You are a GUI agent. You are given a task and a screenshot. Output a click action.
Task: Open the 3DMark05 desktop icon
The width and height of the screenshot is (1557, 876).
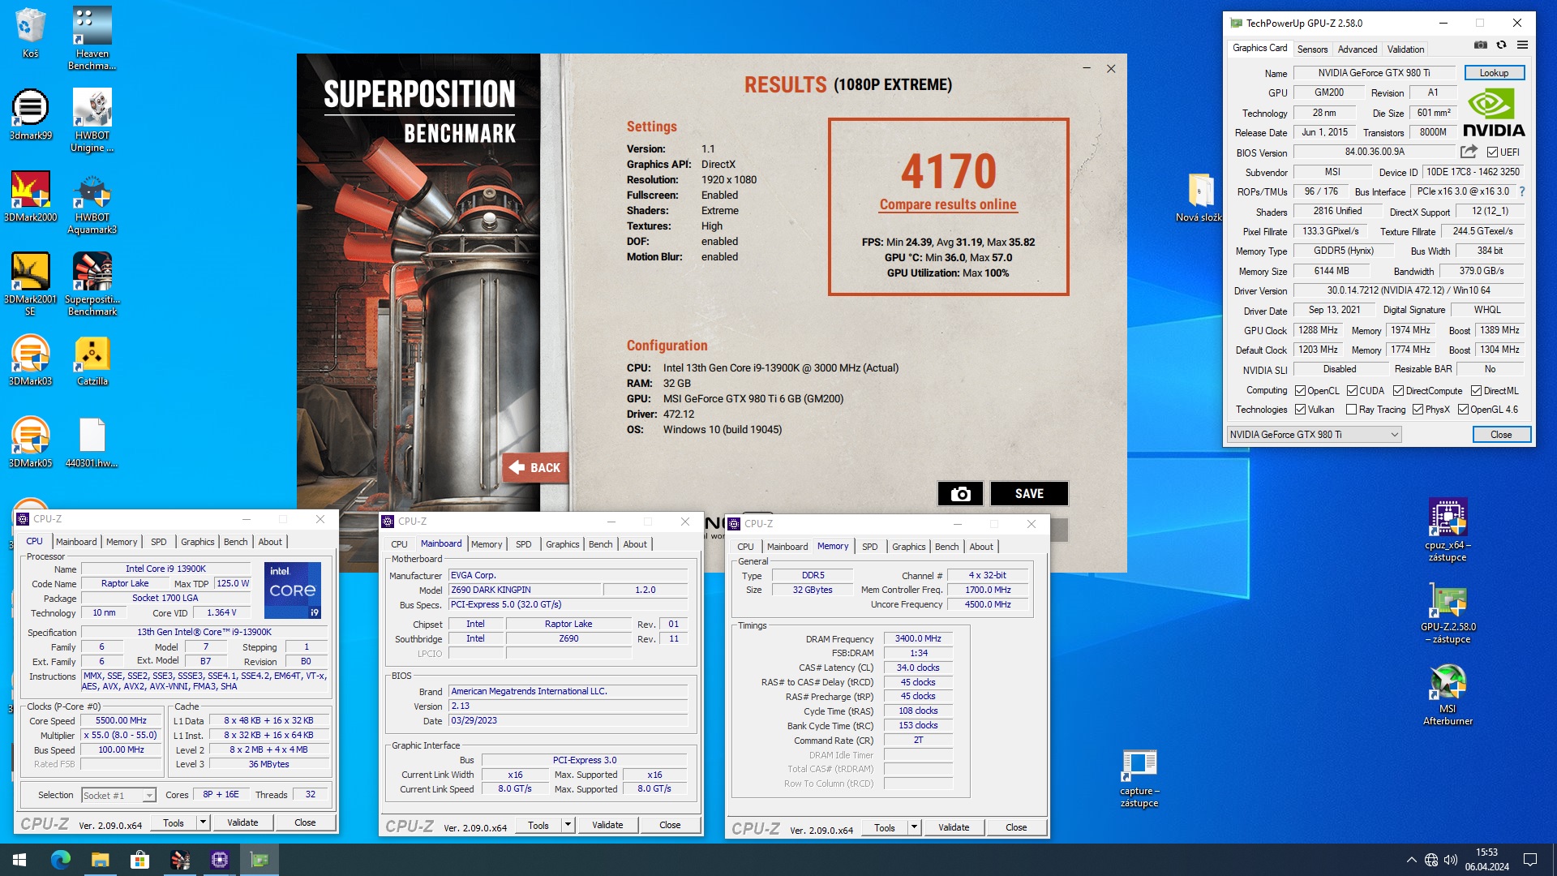(x=30, y=442)
